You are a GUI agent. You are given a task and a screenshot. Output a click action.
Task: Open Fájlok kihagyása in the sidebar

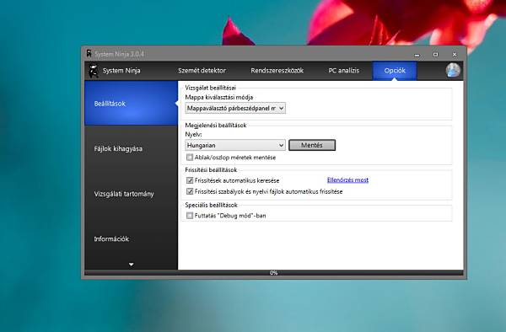click(x=131, y=148)
